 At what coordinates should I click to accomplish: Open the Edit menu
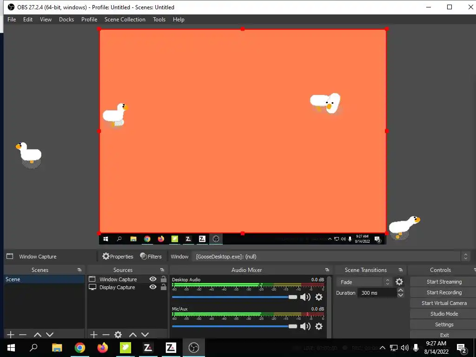28,20
